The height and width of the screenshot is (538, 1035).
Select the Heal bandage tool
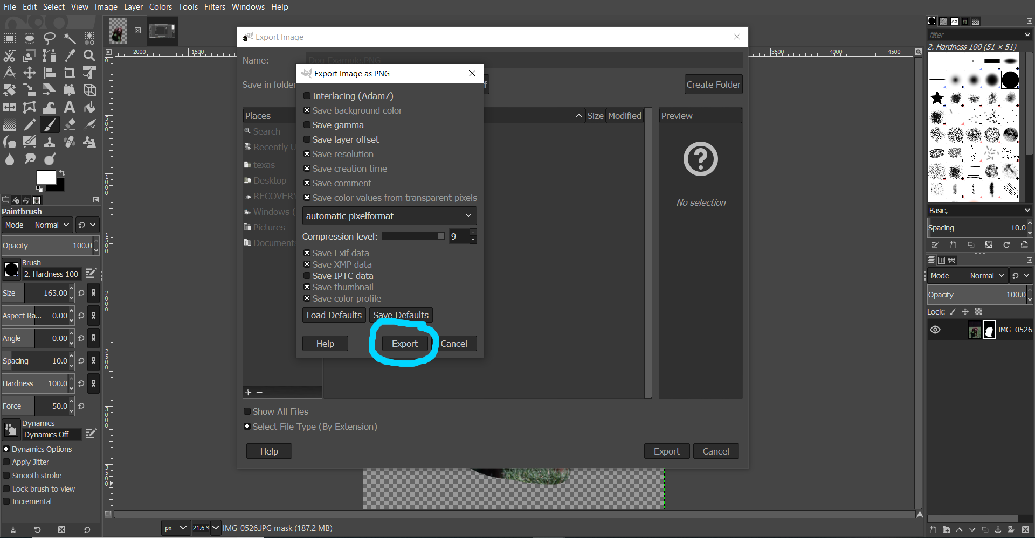tap(70, 142)
